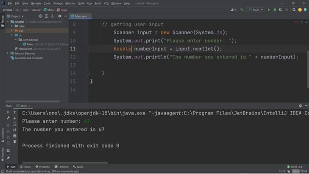Screen dimensions: 309x174
Task: Click the Run tool window button
Action: [x=11, y=167]
